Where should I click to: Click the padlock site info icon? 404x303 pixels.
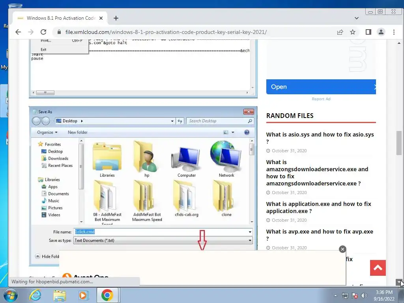[x=59, y=32]
